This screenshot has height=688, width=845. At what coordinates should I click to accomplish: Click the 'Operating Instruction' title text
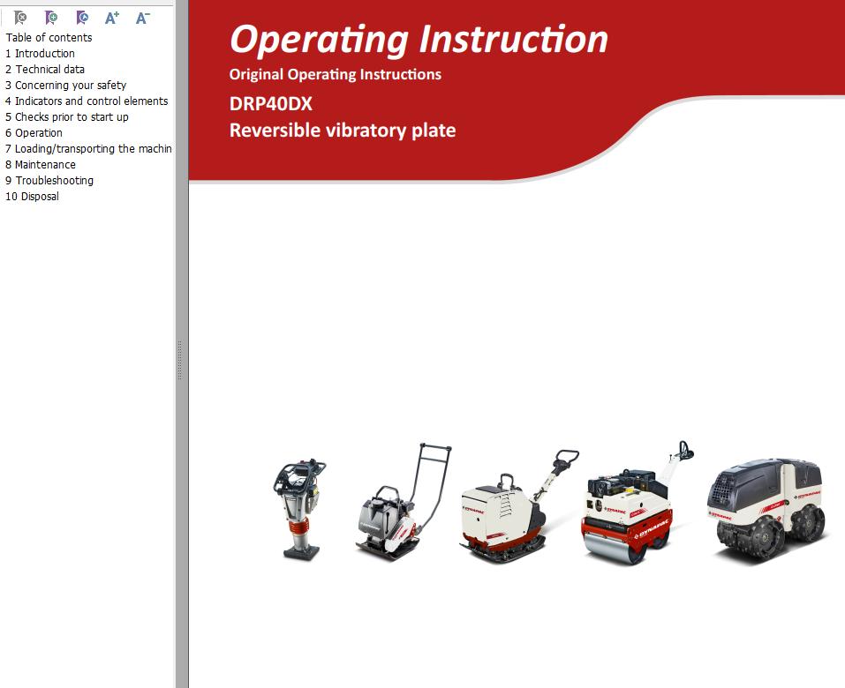coord(419,40)
